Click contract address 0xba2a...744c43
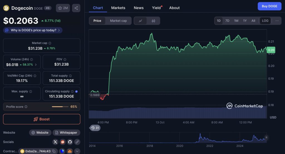Screen dimensions: 285x154 pos(38,151)
